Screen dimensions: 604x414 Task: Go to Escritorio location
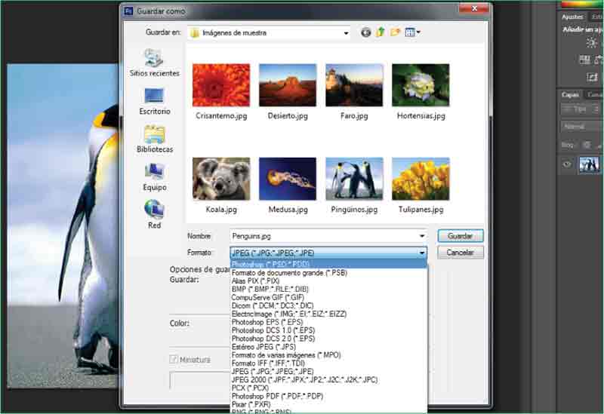pos(154,101)
